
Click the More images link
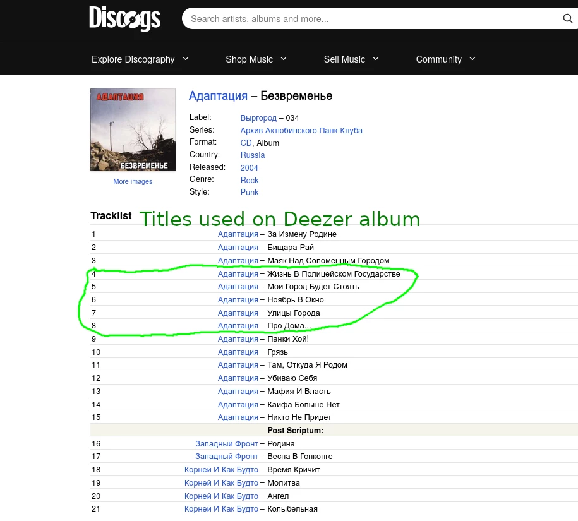[x=133, y=181]
